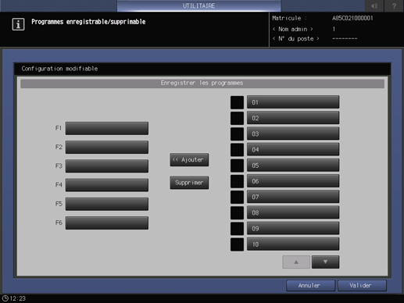Toggle the black box beside program 06

tap(237, 181)
